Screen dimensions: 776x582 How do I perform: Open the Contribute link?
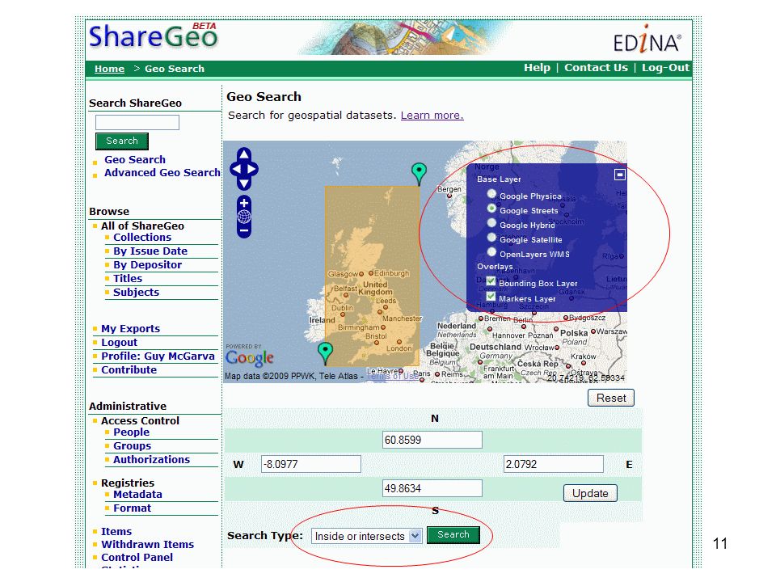coord(129,370)
